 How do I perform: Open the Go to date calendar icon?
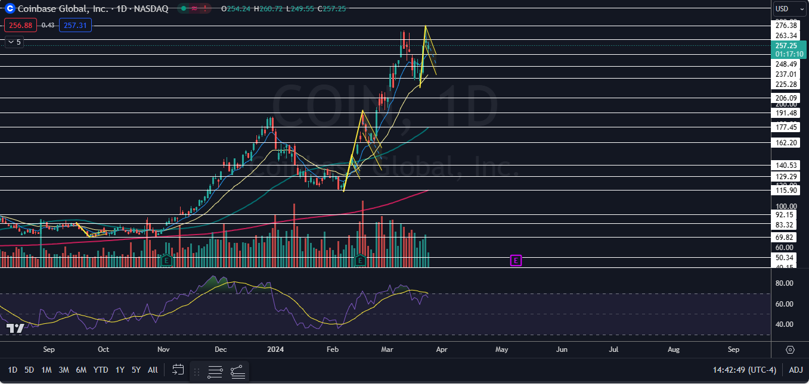click(x=178, y=370)
